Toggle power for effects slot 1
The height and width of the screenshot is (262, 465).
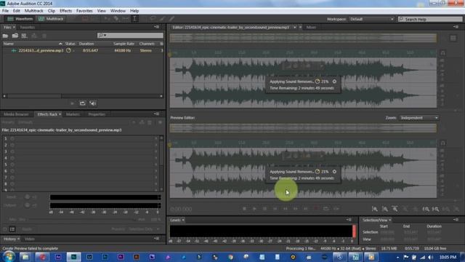[x=12, y=139]
